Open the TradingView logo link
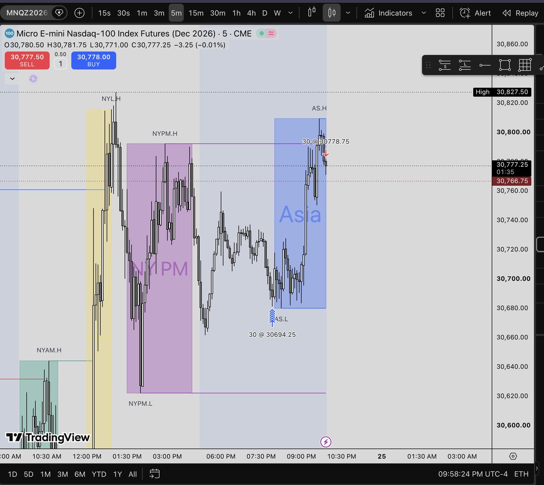The height and width of the screenshot is (485, 544). (x=48, y=437)
